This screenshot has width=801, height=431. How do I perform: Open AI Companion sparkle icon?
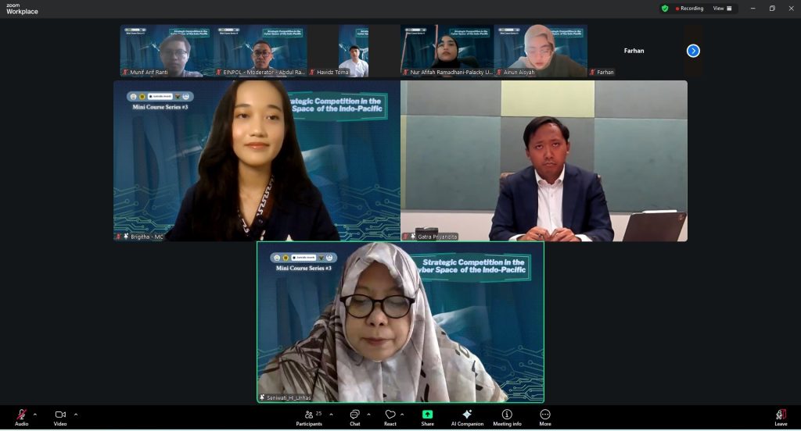[467, 414]
